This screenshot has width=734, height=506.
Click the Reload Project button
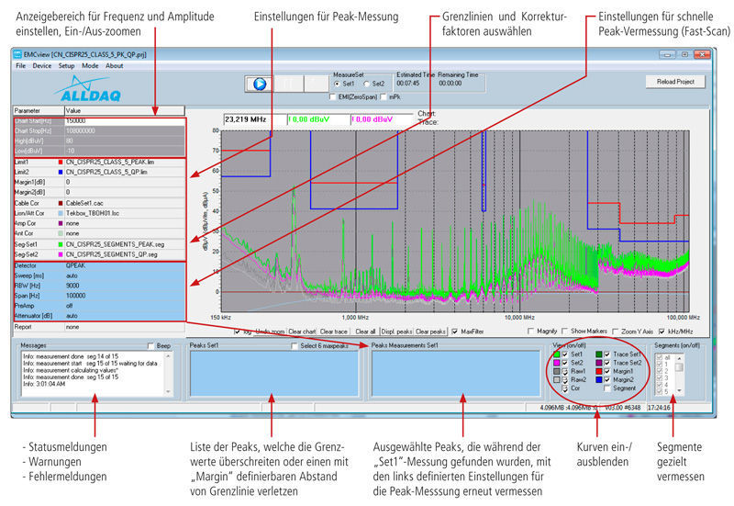pos(674,82)
